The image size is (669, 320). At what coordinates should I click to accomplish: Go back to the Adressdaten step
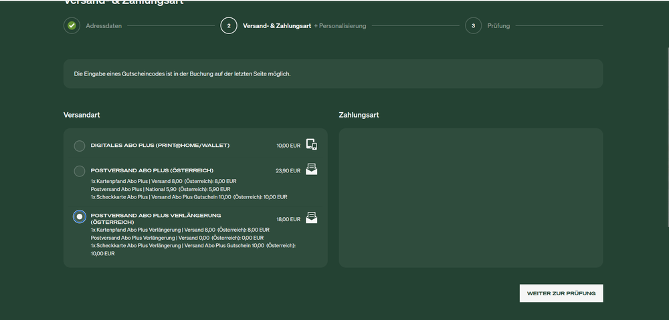104,26
